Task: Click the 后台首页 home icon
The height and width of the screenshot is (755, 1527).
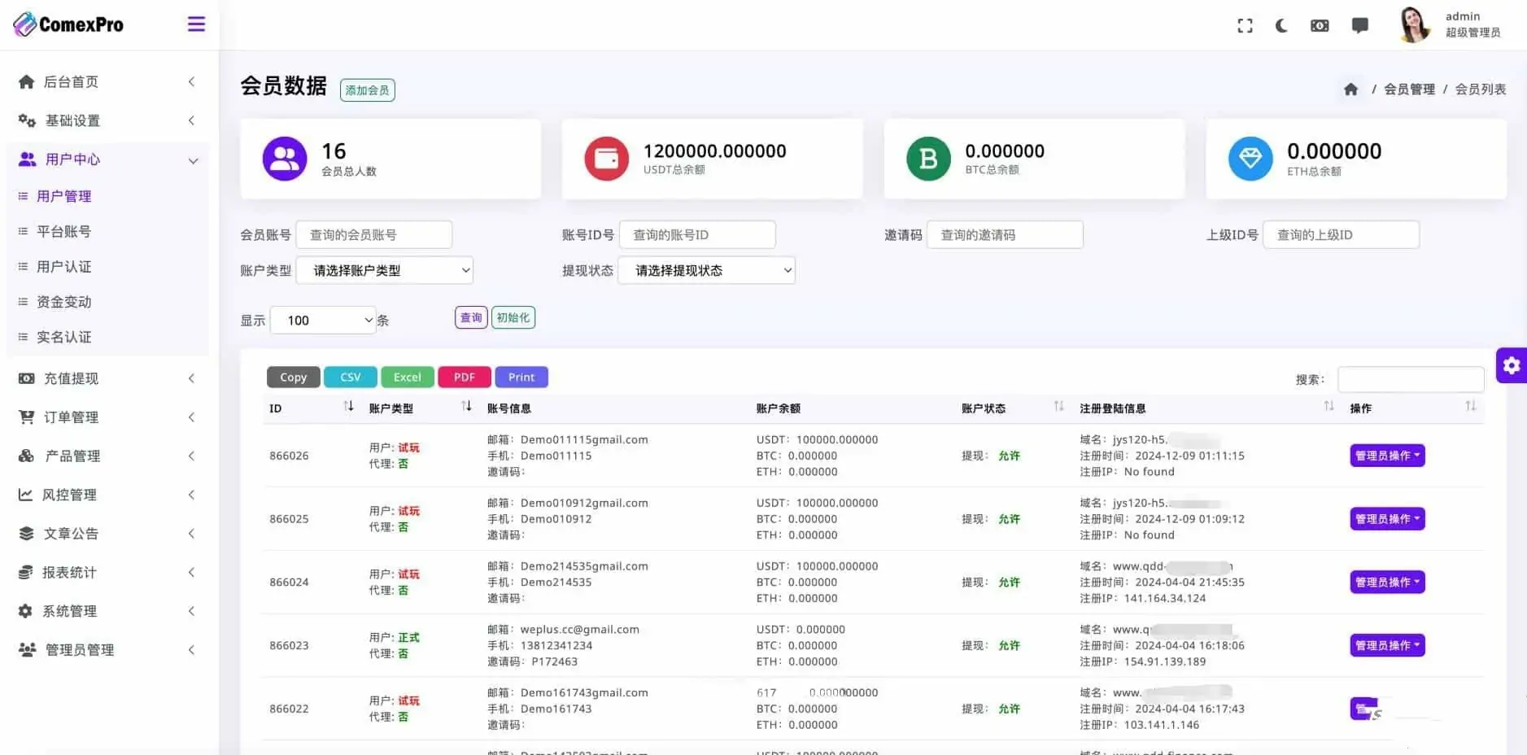Action: click(26, 81)
